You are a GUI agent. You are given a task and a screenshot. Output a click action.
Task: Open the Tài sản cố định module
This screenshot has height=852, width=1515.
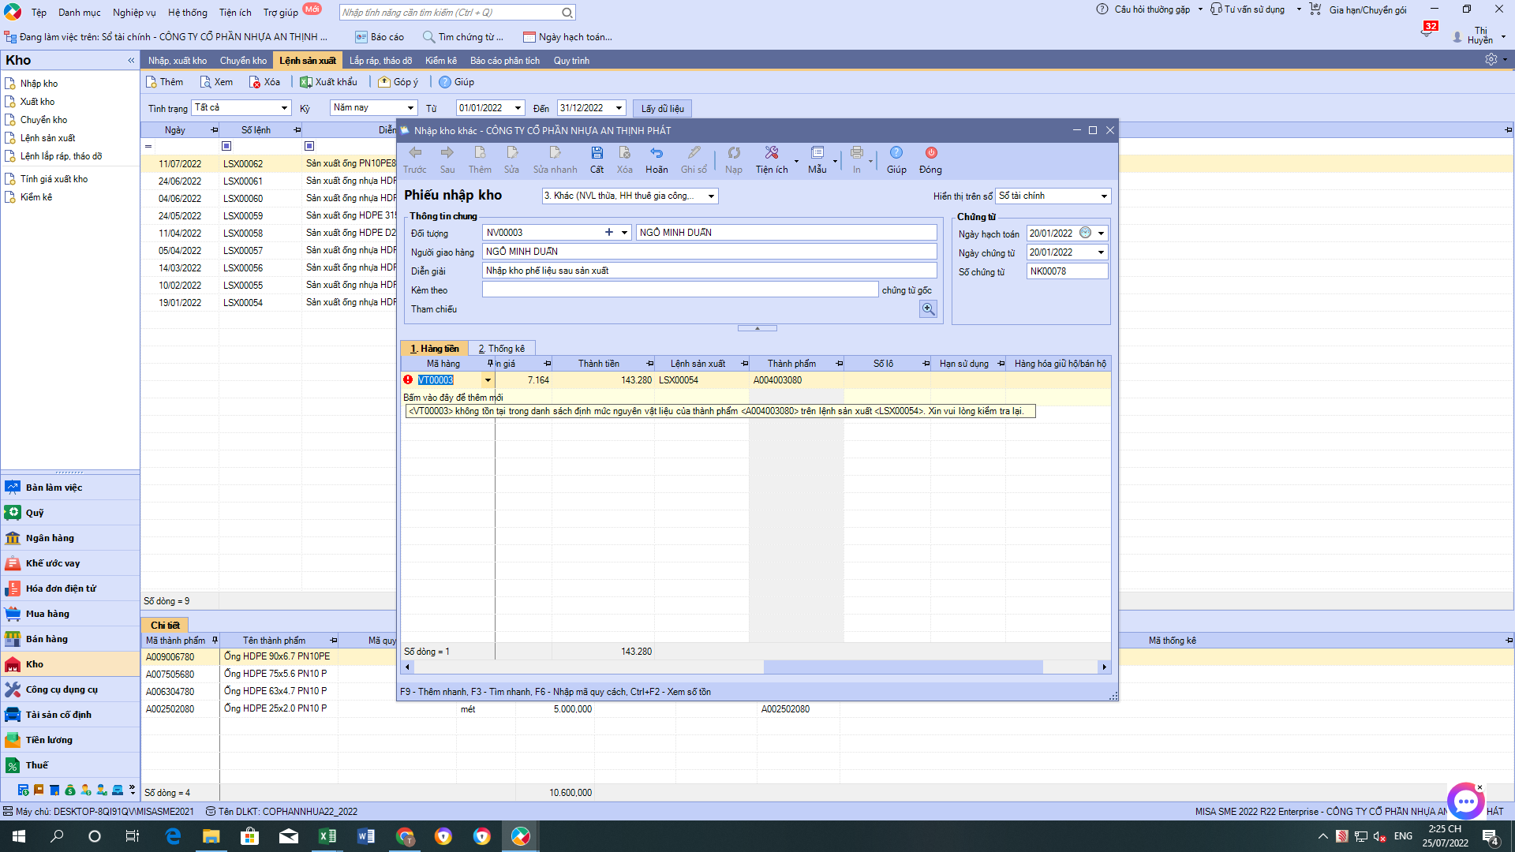coord(70,715)
